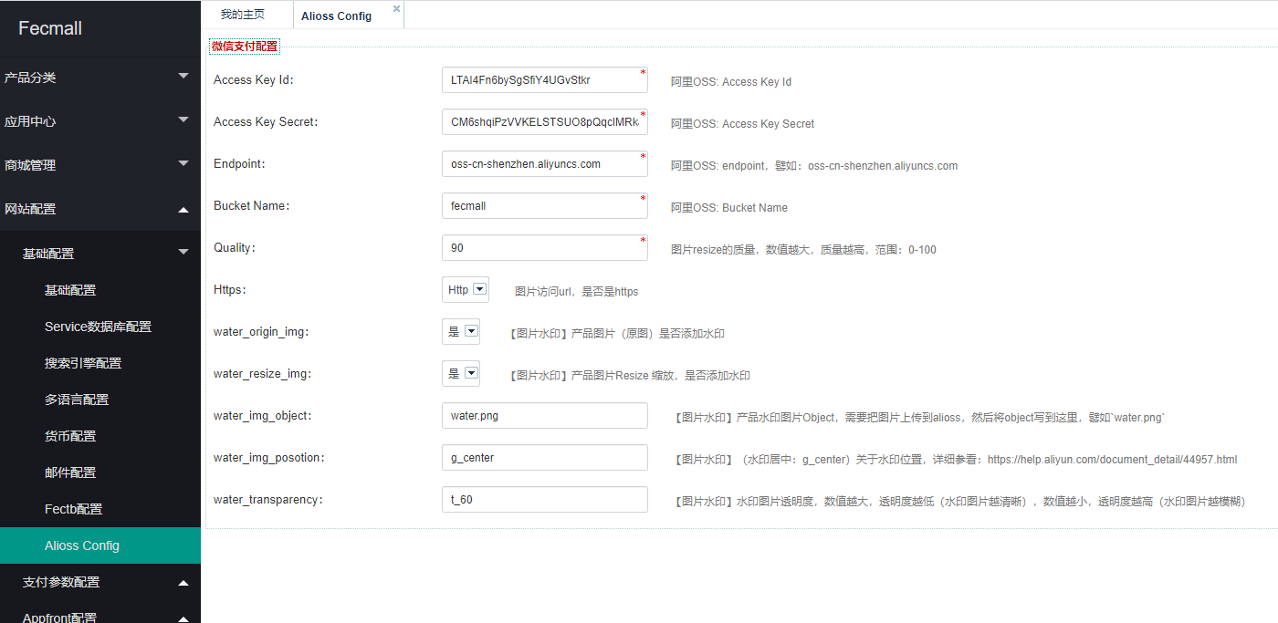This screenshot has height=623, width=1278.
Task: Click the "Access Key Secret:" field label
Action: point(266,122)
